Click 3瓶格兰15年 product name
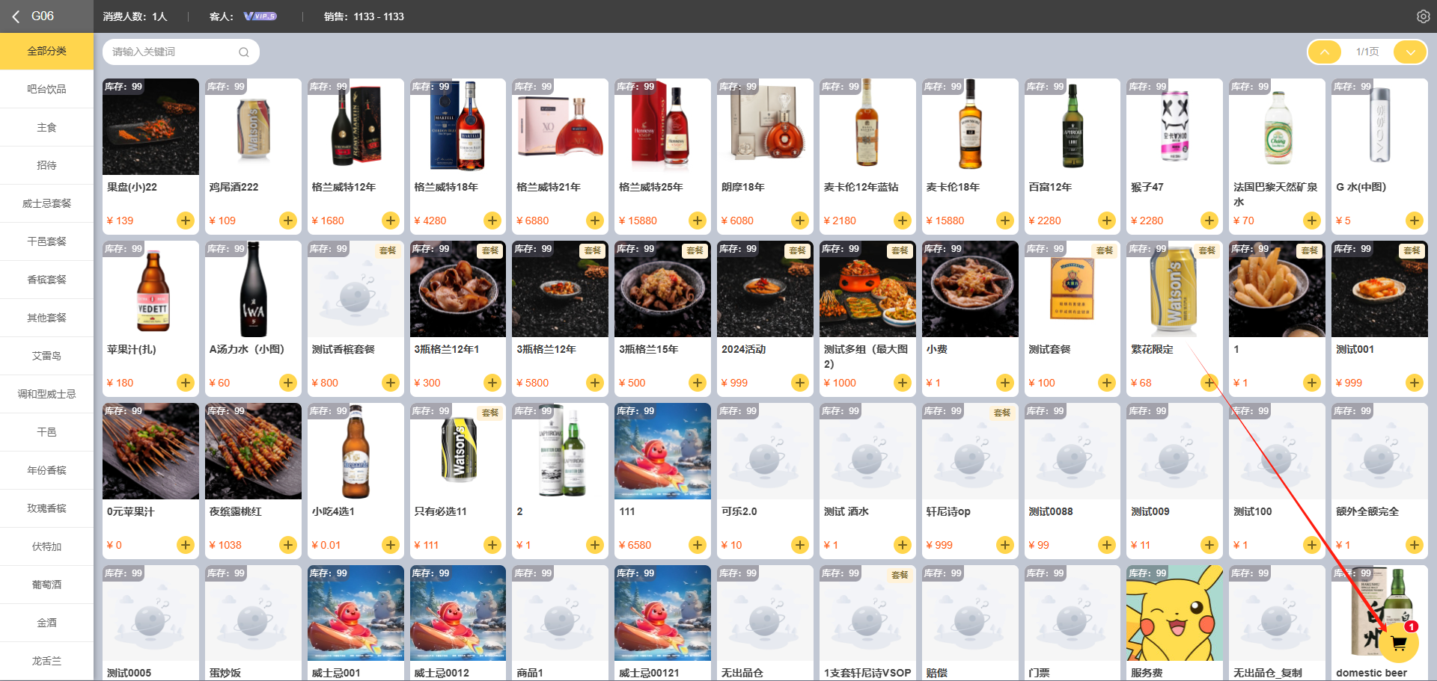The height and width of the screenshot is (681, 1437). [648, 349]
